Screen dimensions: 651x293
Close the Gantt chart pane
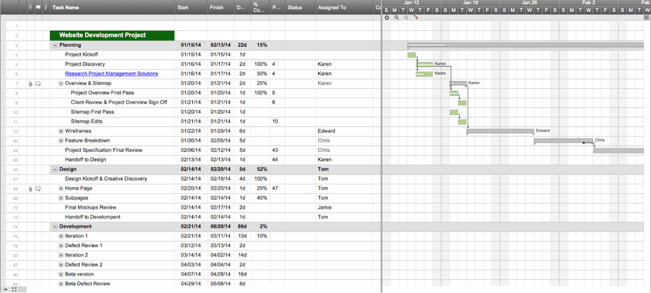(646, 17)
